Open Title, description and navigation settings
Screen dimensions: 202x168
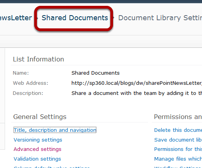55,130
